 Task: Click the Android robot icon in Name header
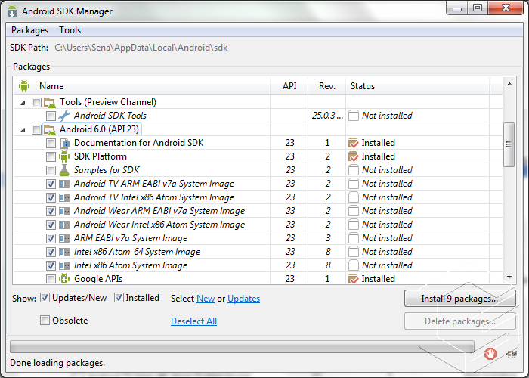tap(24, 86)
